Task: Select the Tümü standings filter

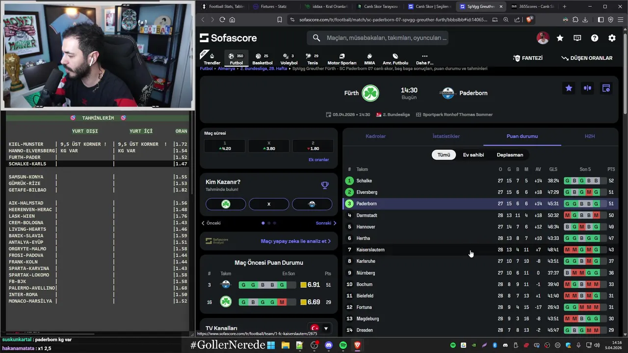Action: [x=444, y=155]
